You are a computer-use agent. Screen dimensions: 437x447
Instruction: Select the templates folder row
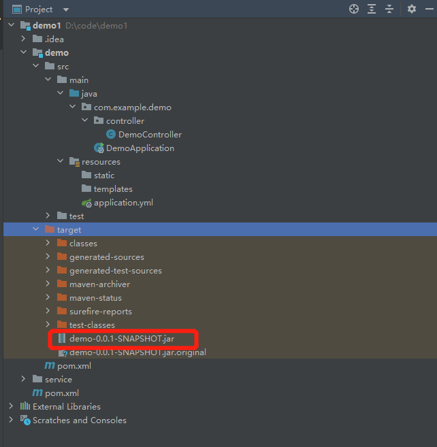pyautogui.click(x=220, y=188)
